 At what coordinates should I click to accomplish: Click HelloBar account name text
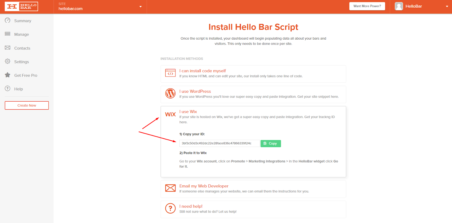(x=414, y=6)
